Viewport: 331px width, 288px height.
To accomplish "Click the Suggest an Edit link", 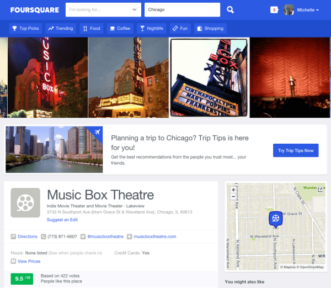I will 62,219.
